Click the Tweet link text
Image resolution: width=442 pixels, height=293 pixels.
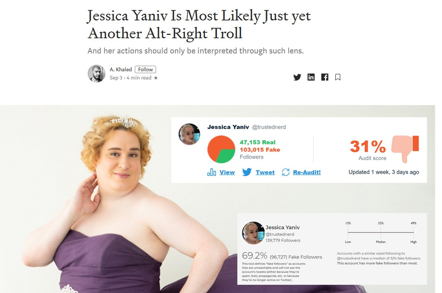coord(265,172)
